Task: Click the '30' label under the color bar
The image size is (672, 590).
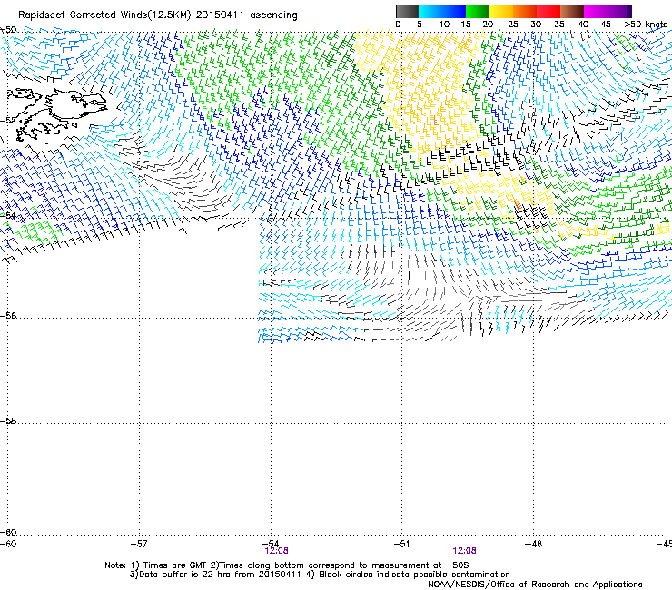Action: [x=536, y=25]
